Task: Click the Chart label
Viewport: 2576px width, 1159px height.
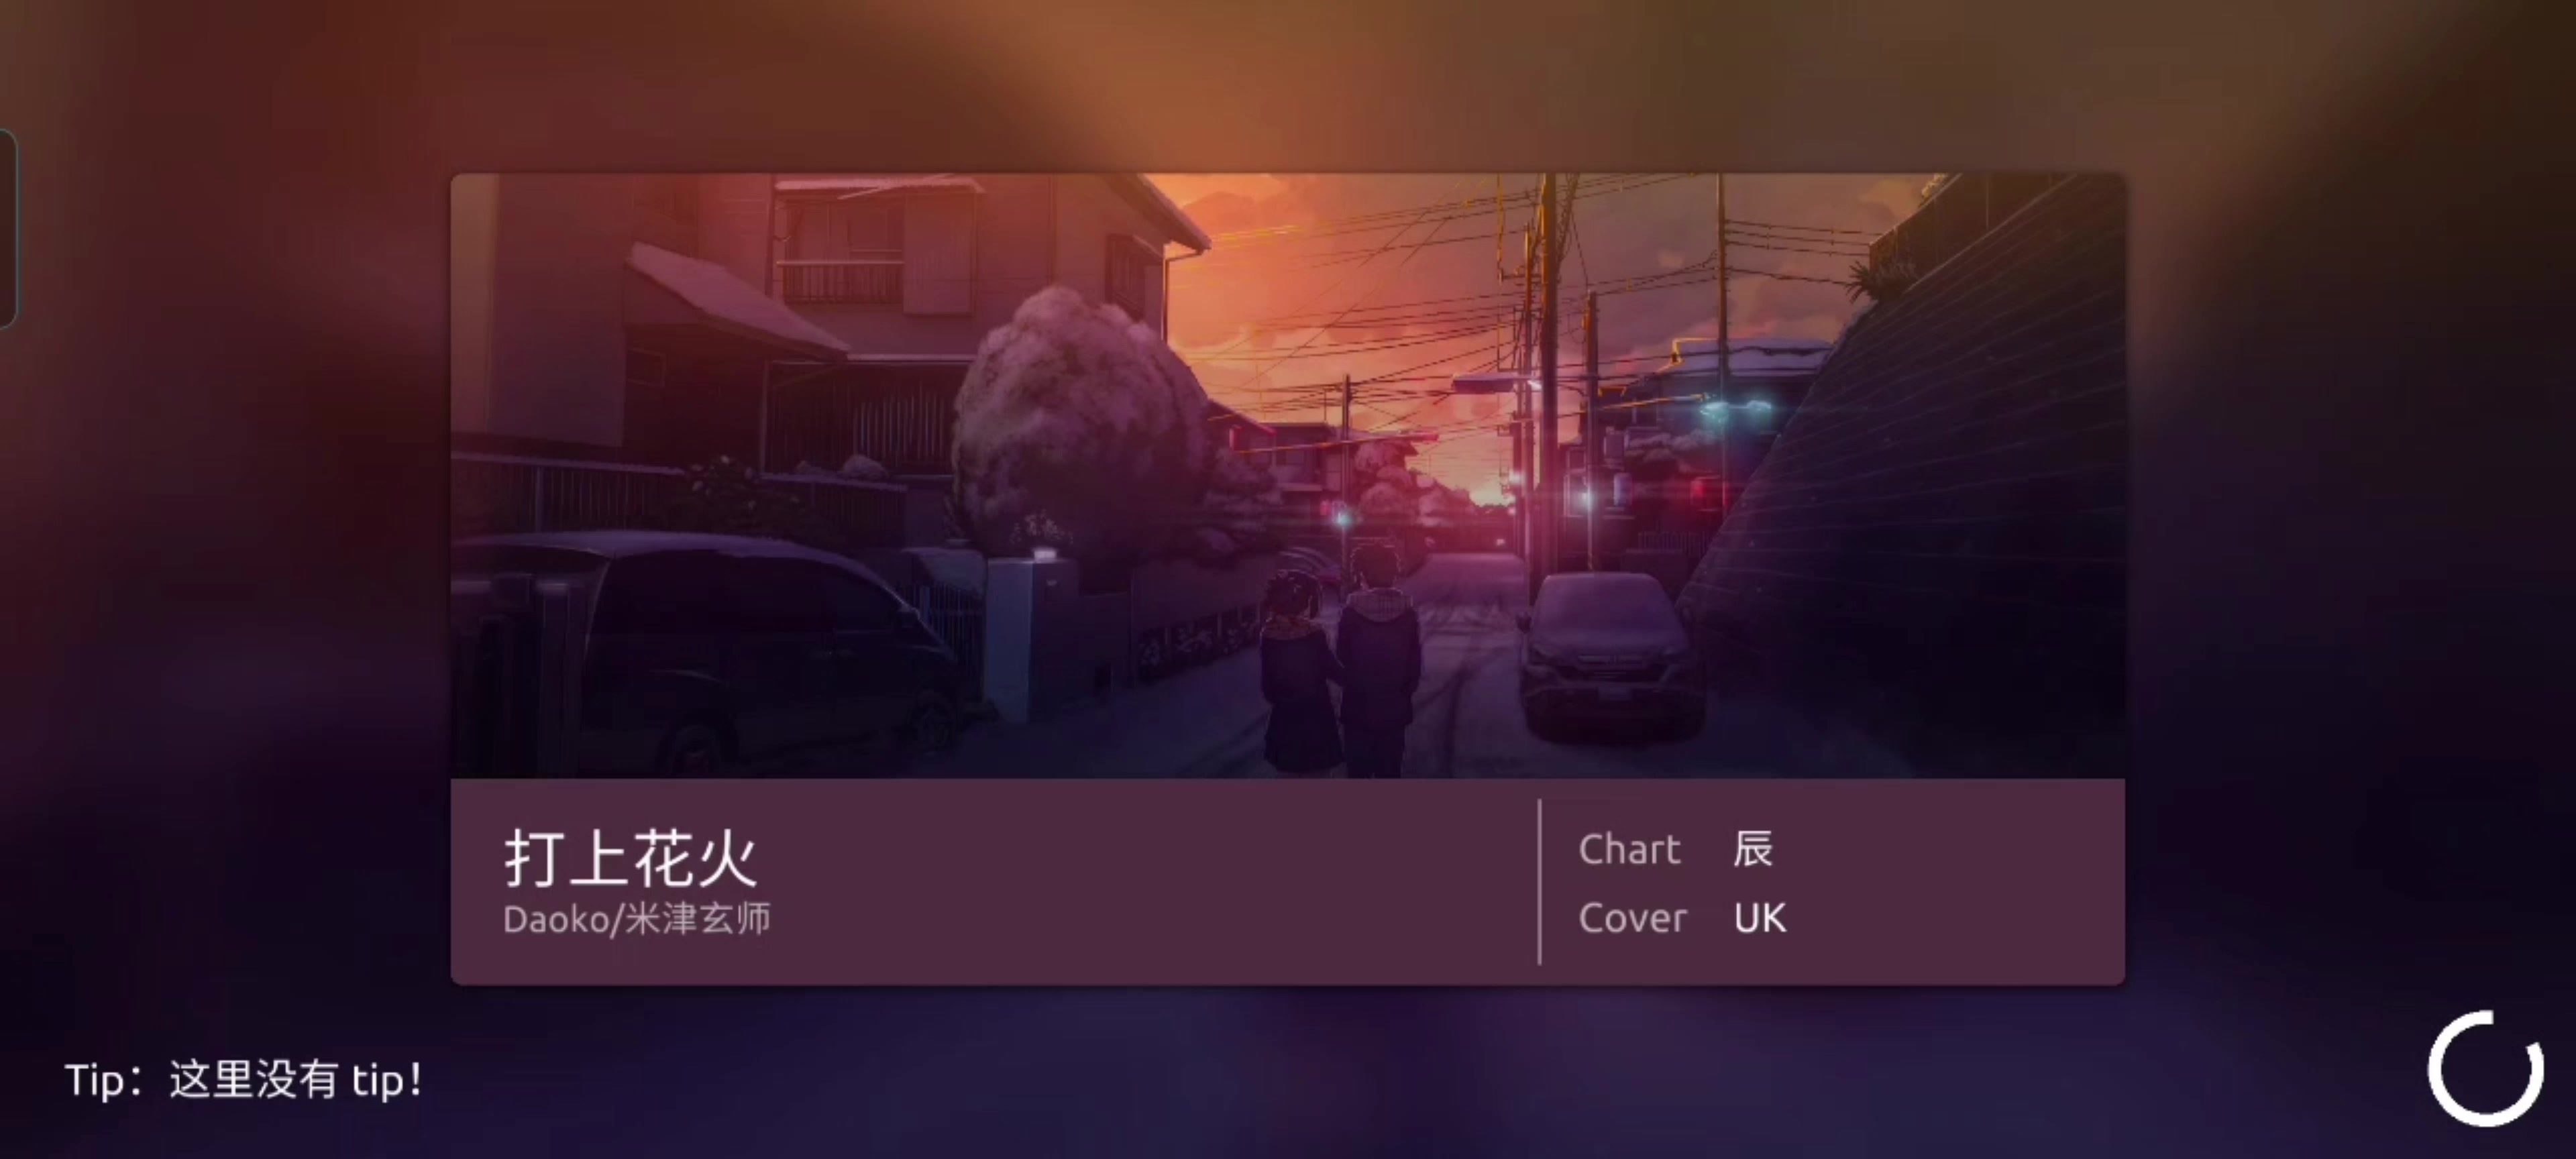Action: point(1629,850)
